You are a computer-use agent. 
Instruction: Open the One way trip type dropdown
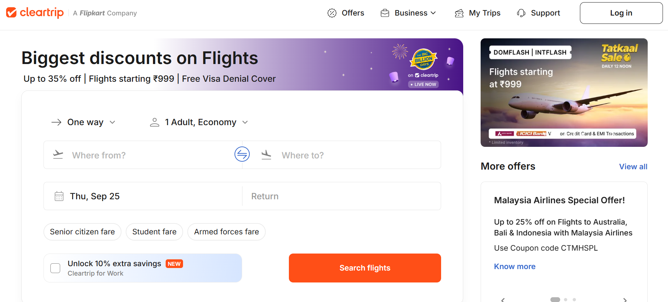[x=84, y=122]
